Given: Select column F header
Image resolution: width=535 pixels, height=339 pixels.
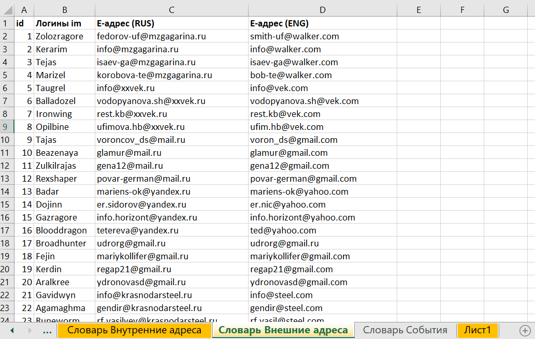Looking at the screenshot, I should pyautogui.click(x=462, y=10).
